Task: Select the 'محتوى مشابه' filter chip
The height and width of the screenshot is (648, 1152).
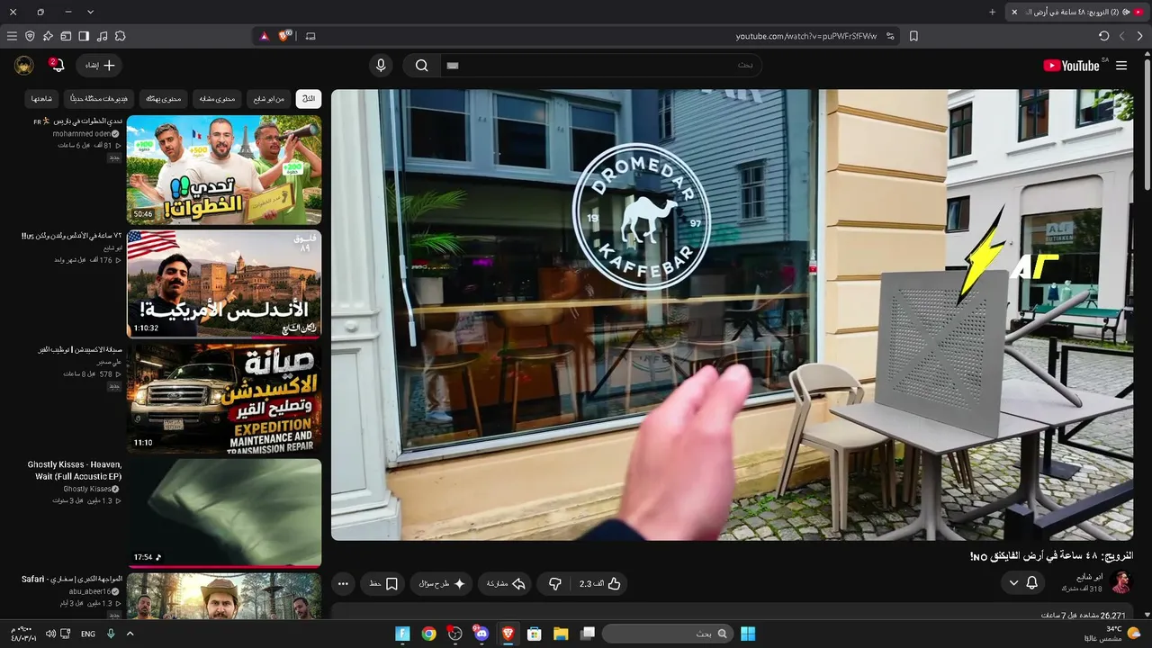Action: 217,98
